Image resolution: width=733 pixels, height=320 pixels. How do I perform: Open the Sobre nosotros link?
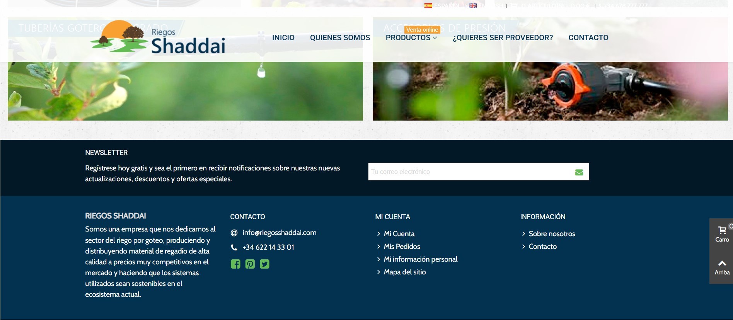pyautogui.click(x=552, y=234)
